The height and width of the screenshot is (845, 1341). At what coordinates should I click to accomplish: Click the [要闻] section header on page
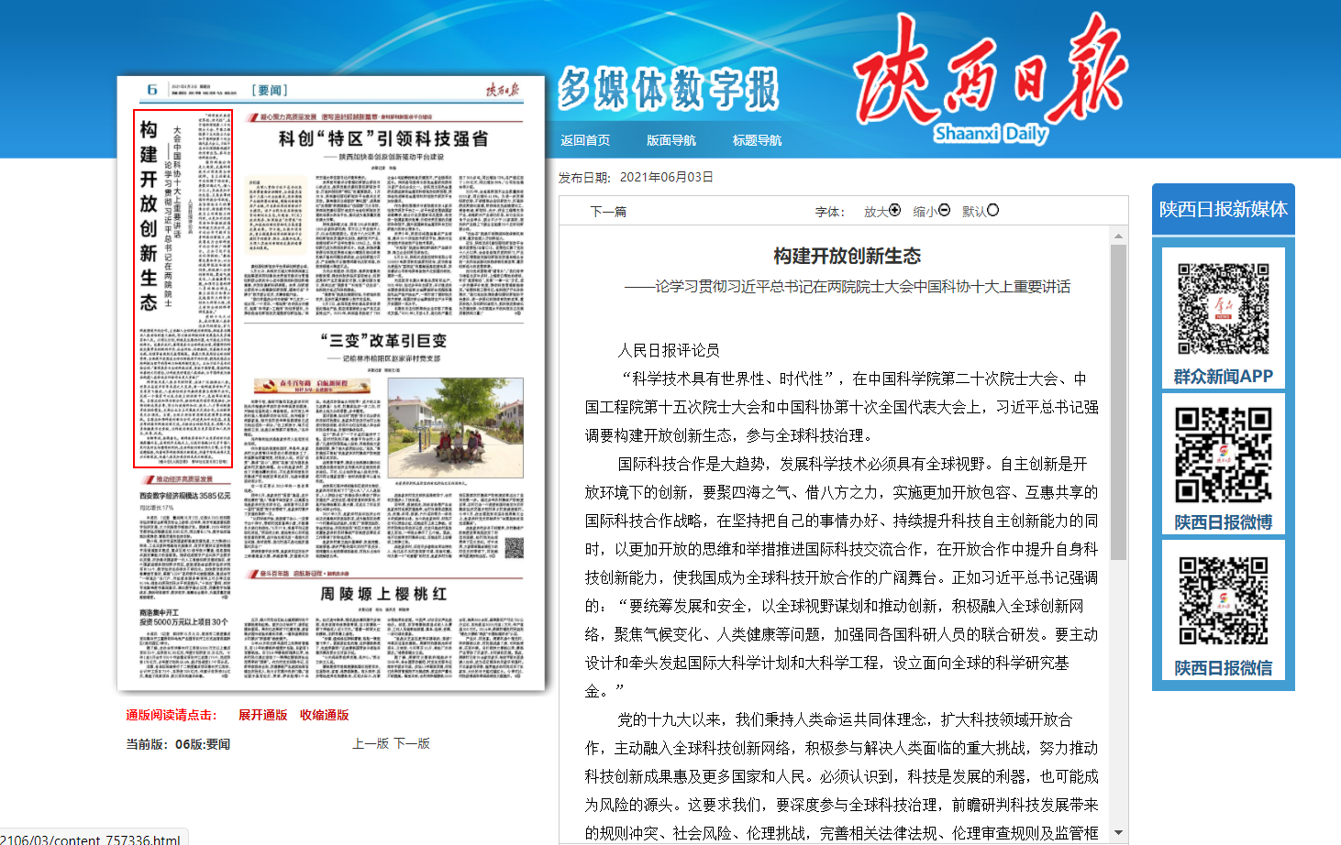pos(270,90)
